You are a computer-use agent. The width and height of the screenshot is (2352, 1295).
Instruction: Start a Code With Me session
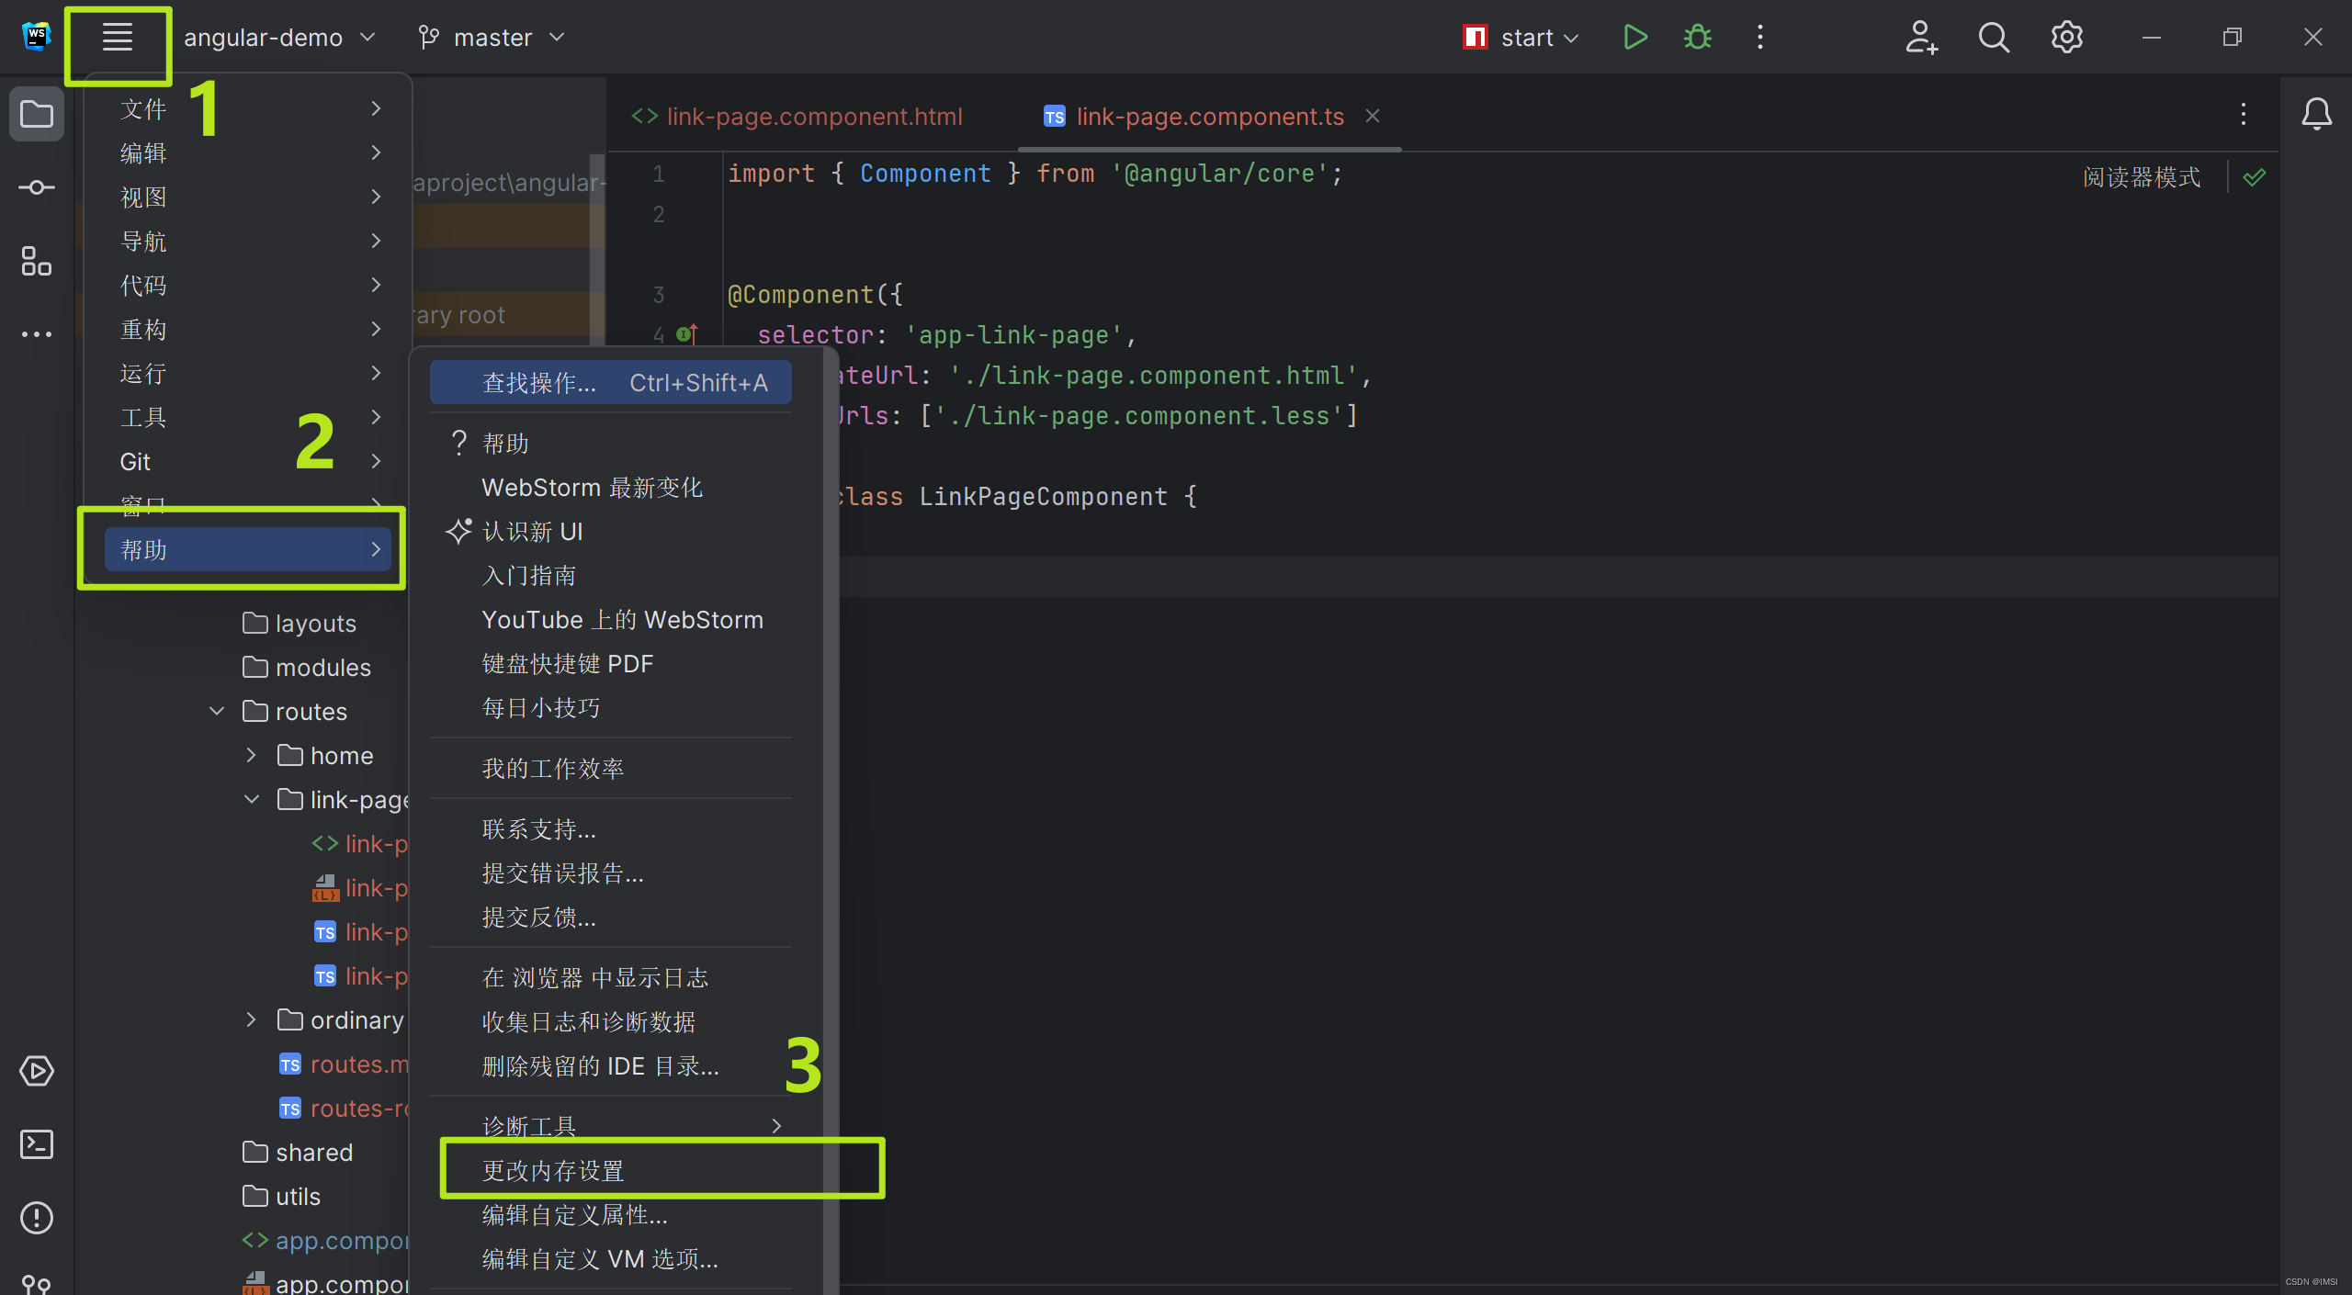(1921, 37)
